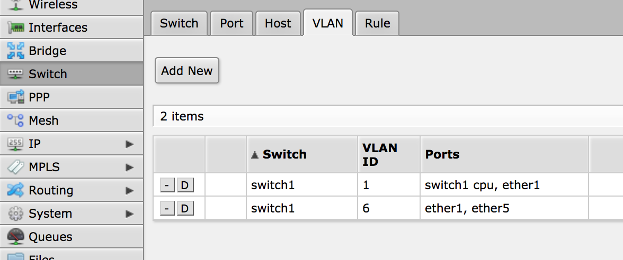Remove the VLAN 1 row with minus

pyautogui.click(x=167, y=185)
